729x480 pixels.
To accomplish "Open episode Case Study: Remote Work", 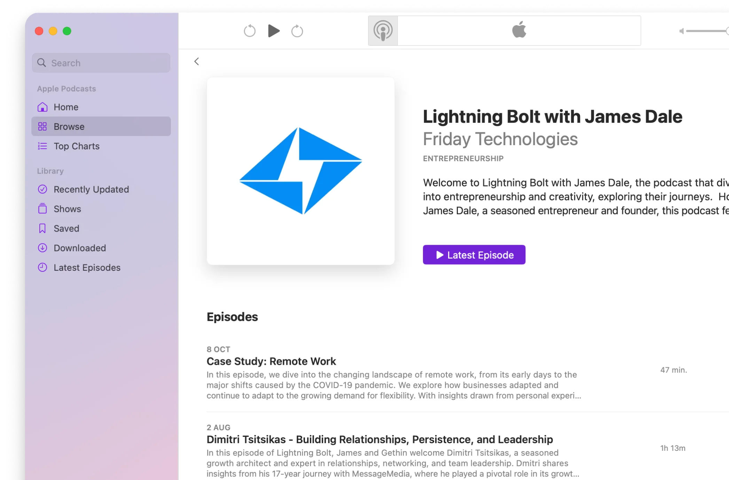I will [x=271, y=361].
